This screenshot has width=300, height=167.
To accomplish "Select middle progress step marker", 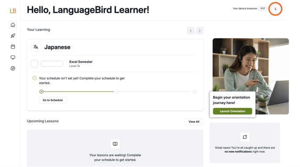I will (118, 92).
